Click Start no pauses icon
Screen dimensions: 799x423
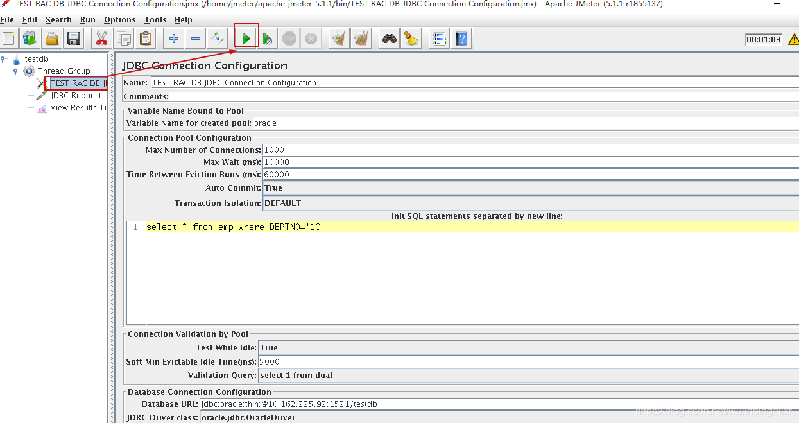[268, 39]
